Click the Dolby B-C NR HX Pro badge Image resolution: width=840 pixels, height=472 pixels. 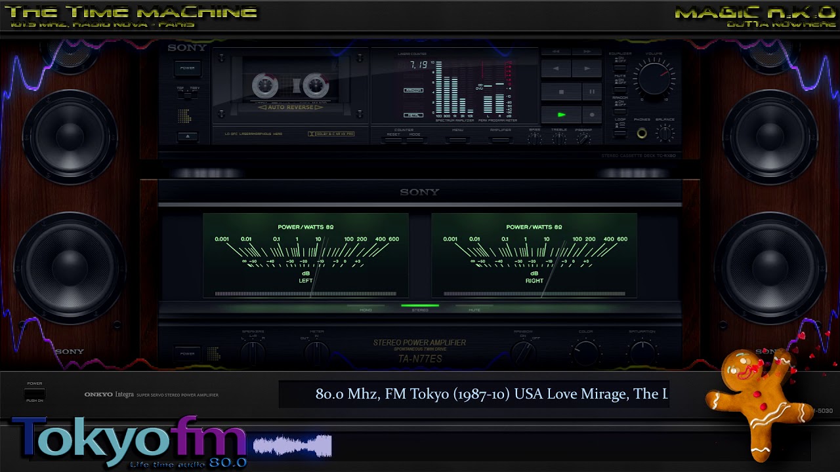[331, 134]
